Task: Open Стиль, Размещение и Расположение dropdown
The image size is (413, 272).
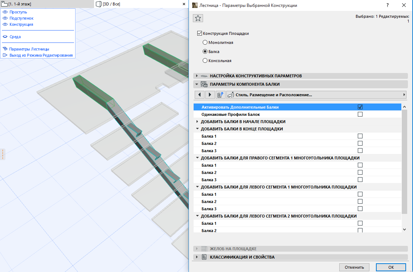Action: pyautogui.click(x=316, y=95)
